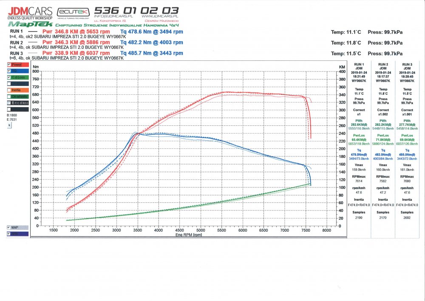Uncheck the MAP checkbox

(x=9, y=227)
